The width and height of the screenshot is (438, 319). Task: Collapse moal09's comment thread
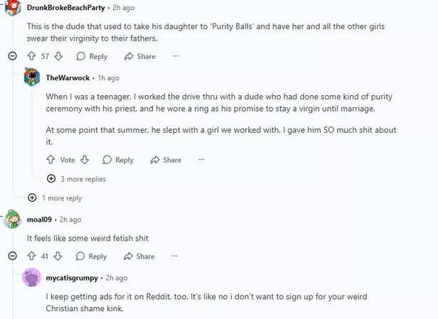(x=12, y=256)
